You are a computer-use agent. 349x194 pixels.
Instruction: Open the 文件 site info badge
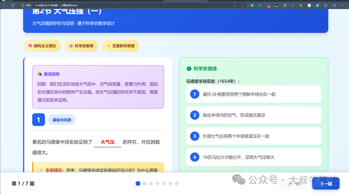[25, 5]
